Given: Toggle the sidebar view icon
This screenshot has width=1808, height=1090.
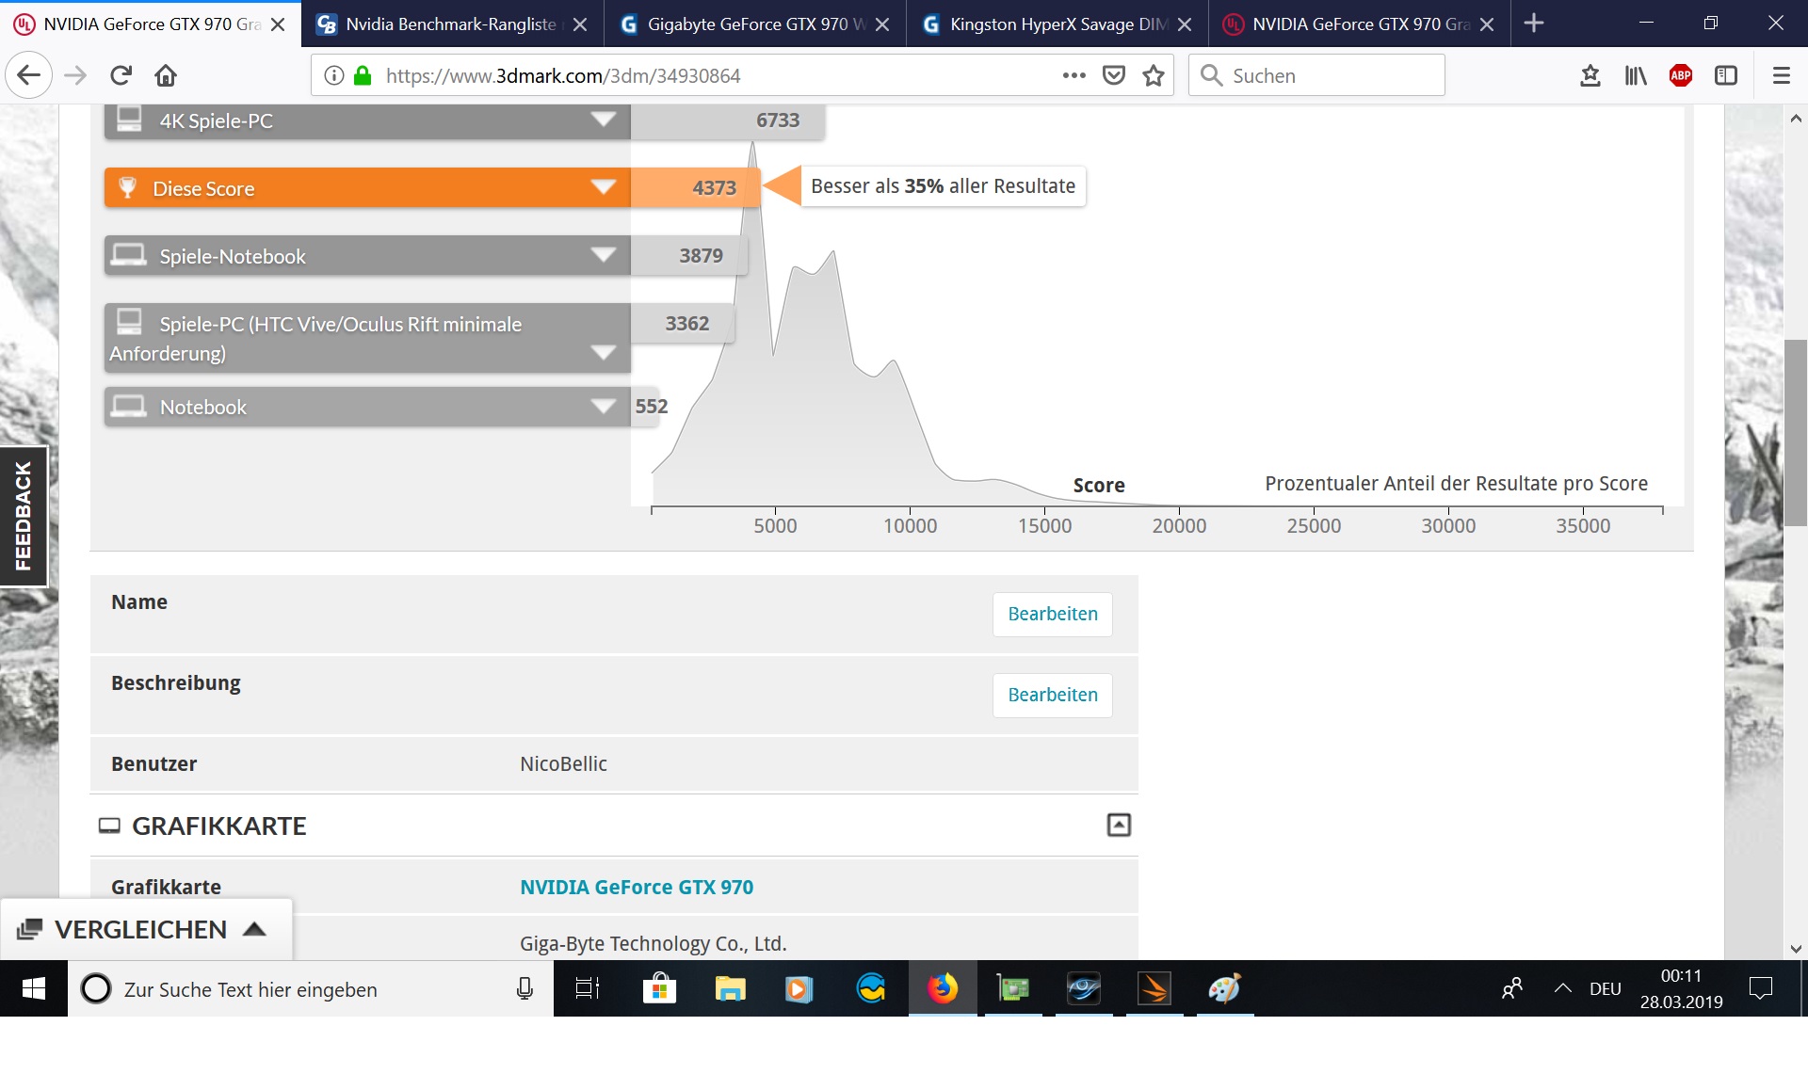Looking at the screenshot, I should (x=1726, y=75).
